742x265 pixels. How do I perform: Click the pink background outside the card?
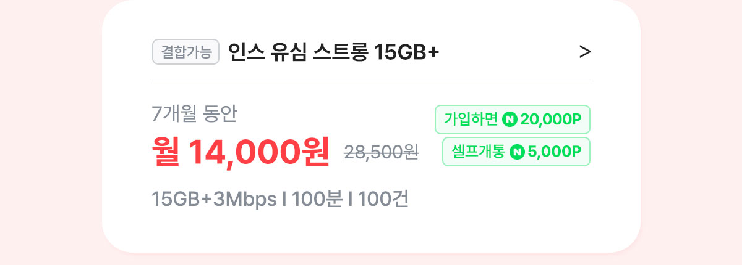pos(49,132)
